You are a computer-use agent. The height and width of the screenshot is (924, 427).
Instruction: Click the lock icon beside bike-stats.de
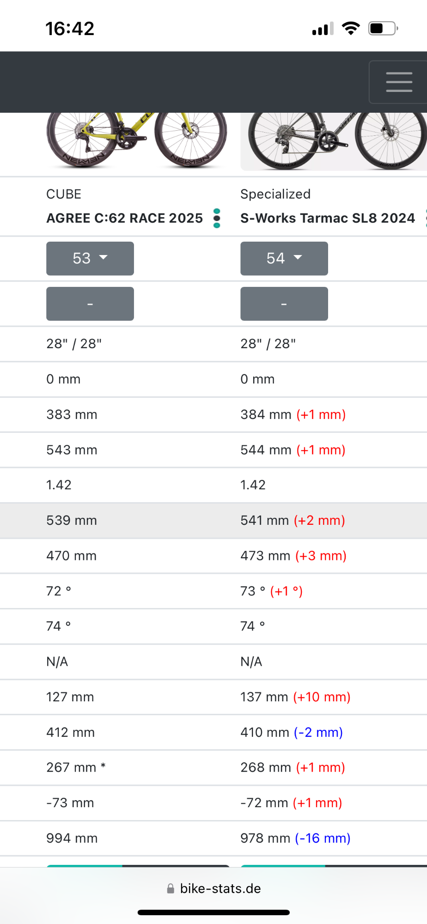coord(171,888)
